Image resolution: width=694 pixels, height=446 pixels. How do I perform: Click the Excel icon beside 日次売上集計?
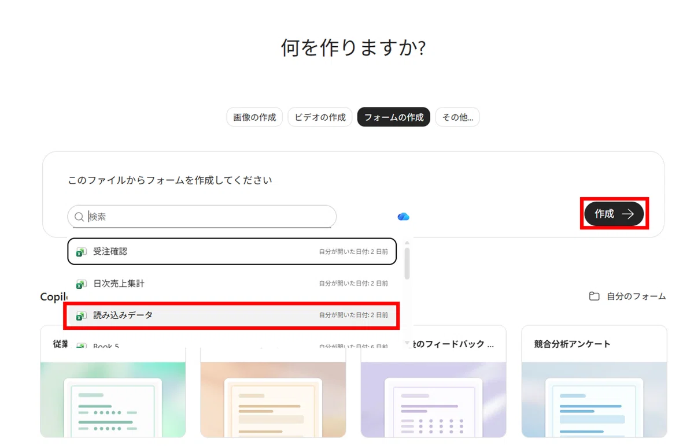click(x=82, y=284)
